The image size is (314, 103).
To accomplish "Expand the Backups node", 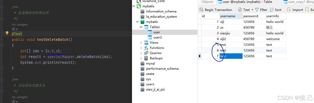I will (x=141, y=58).
